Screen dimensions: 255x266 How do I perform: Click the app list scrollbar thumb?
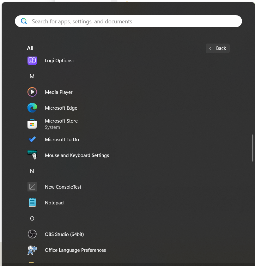tap(252, 148)
